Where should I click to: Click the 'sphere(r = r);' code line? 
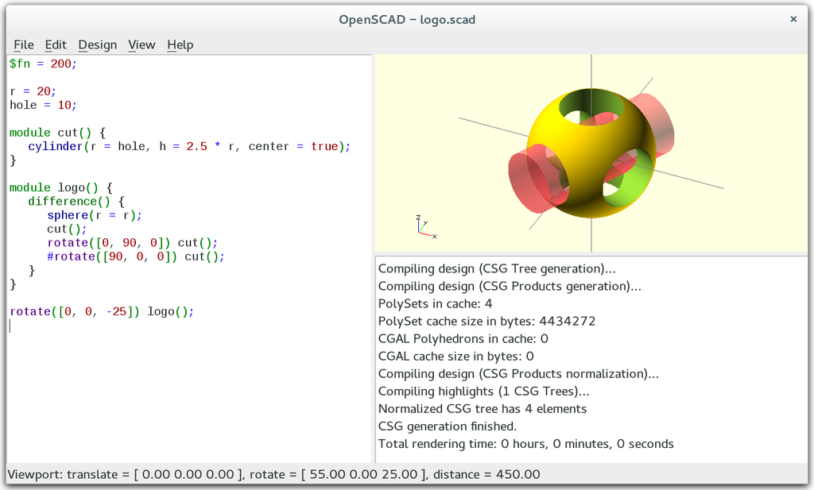point(94,215)
